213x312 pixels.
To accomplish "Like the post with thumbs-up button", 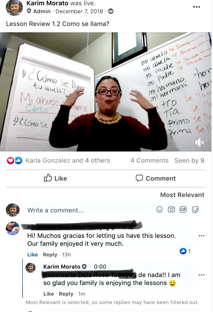I will click(x=55, y=178).
